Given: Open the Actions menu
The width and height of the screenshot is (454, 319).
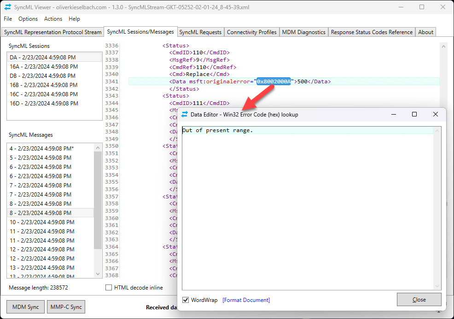Looking at the screenshot, I should 53,19.
